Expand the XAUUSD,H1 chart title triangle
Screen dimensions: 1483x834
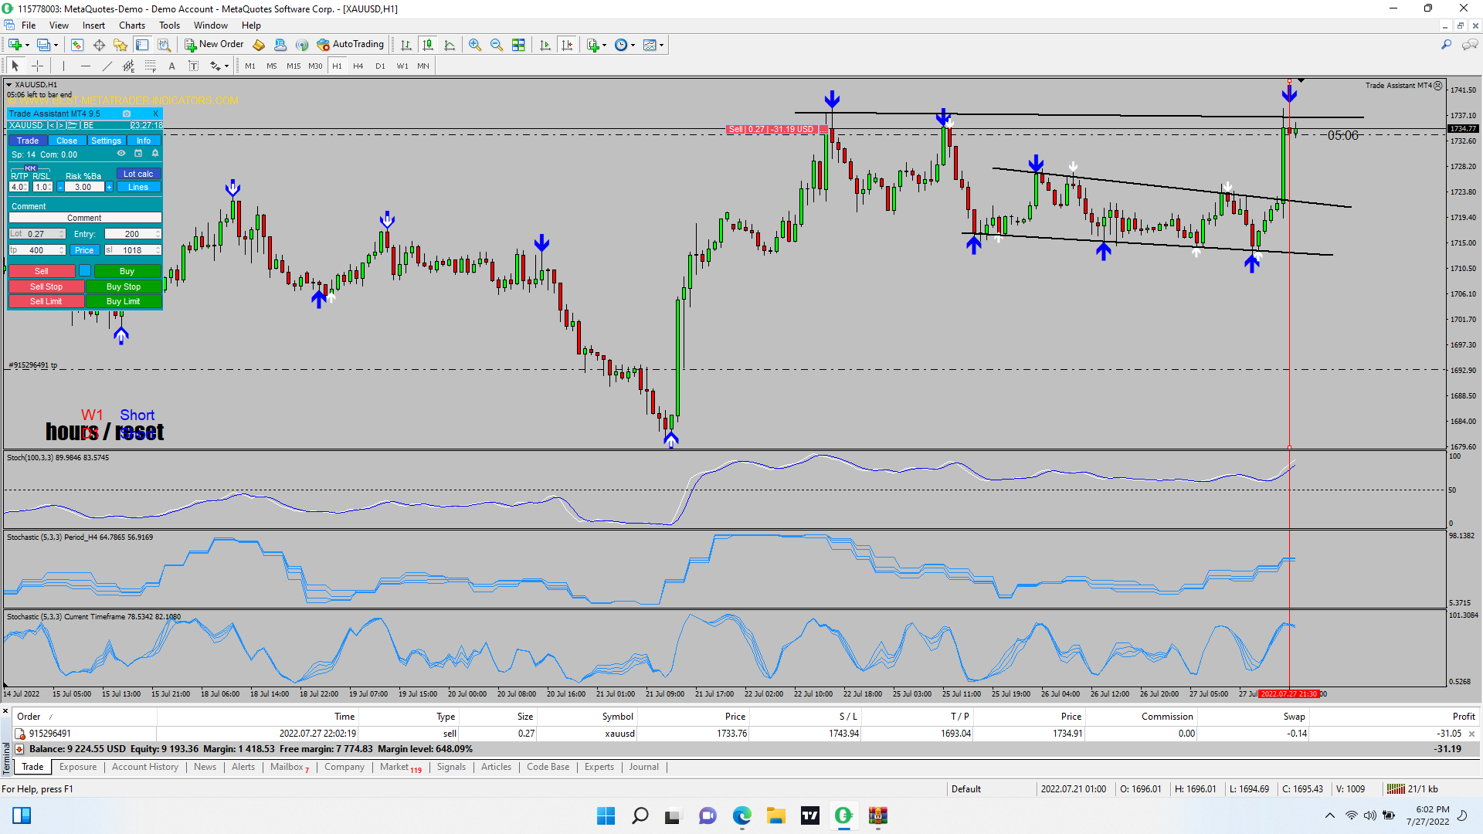point(9,85)
